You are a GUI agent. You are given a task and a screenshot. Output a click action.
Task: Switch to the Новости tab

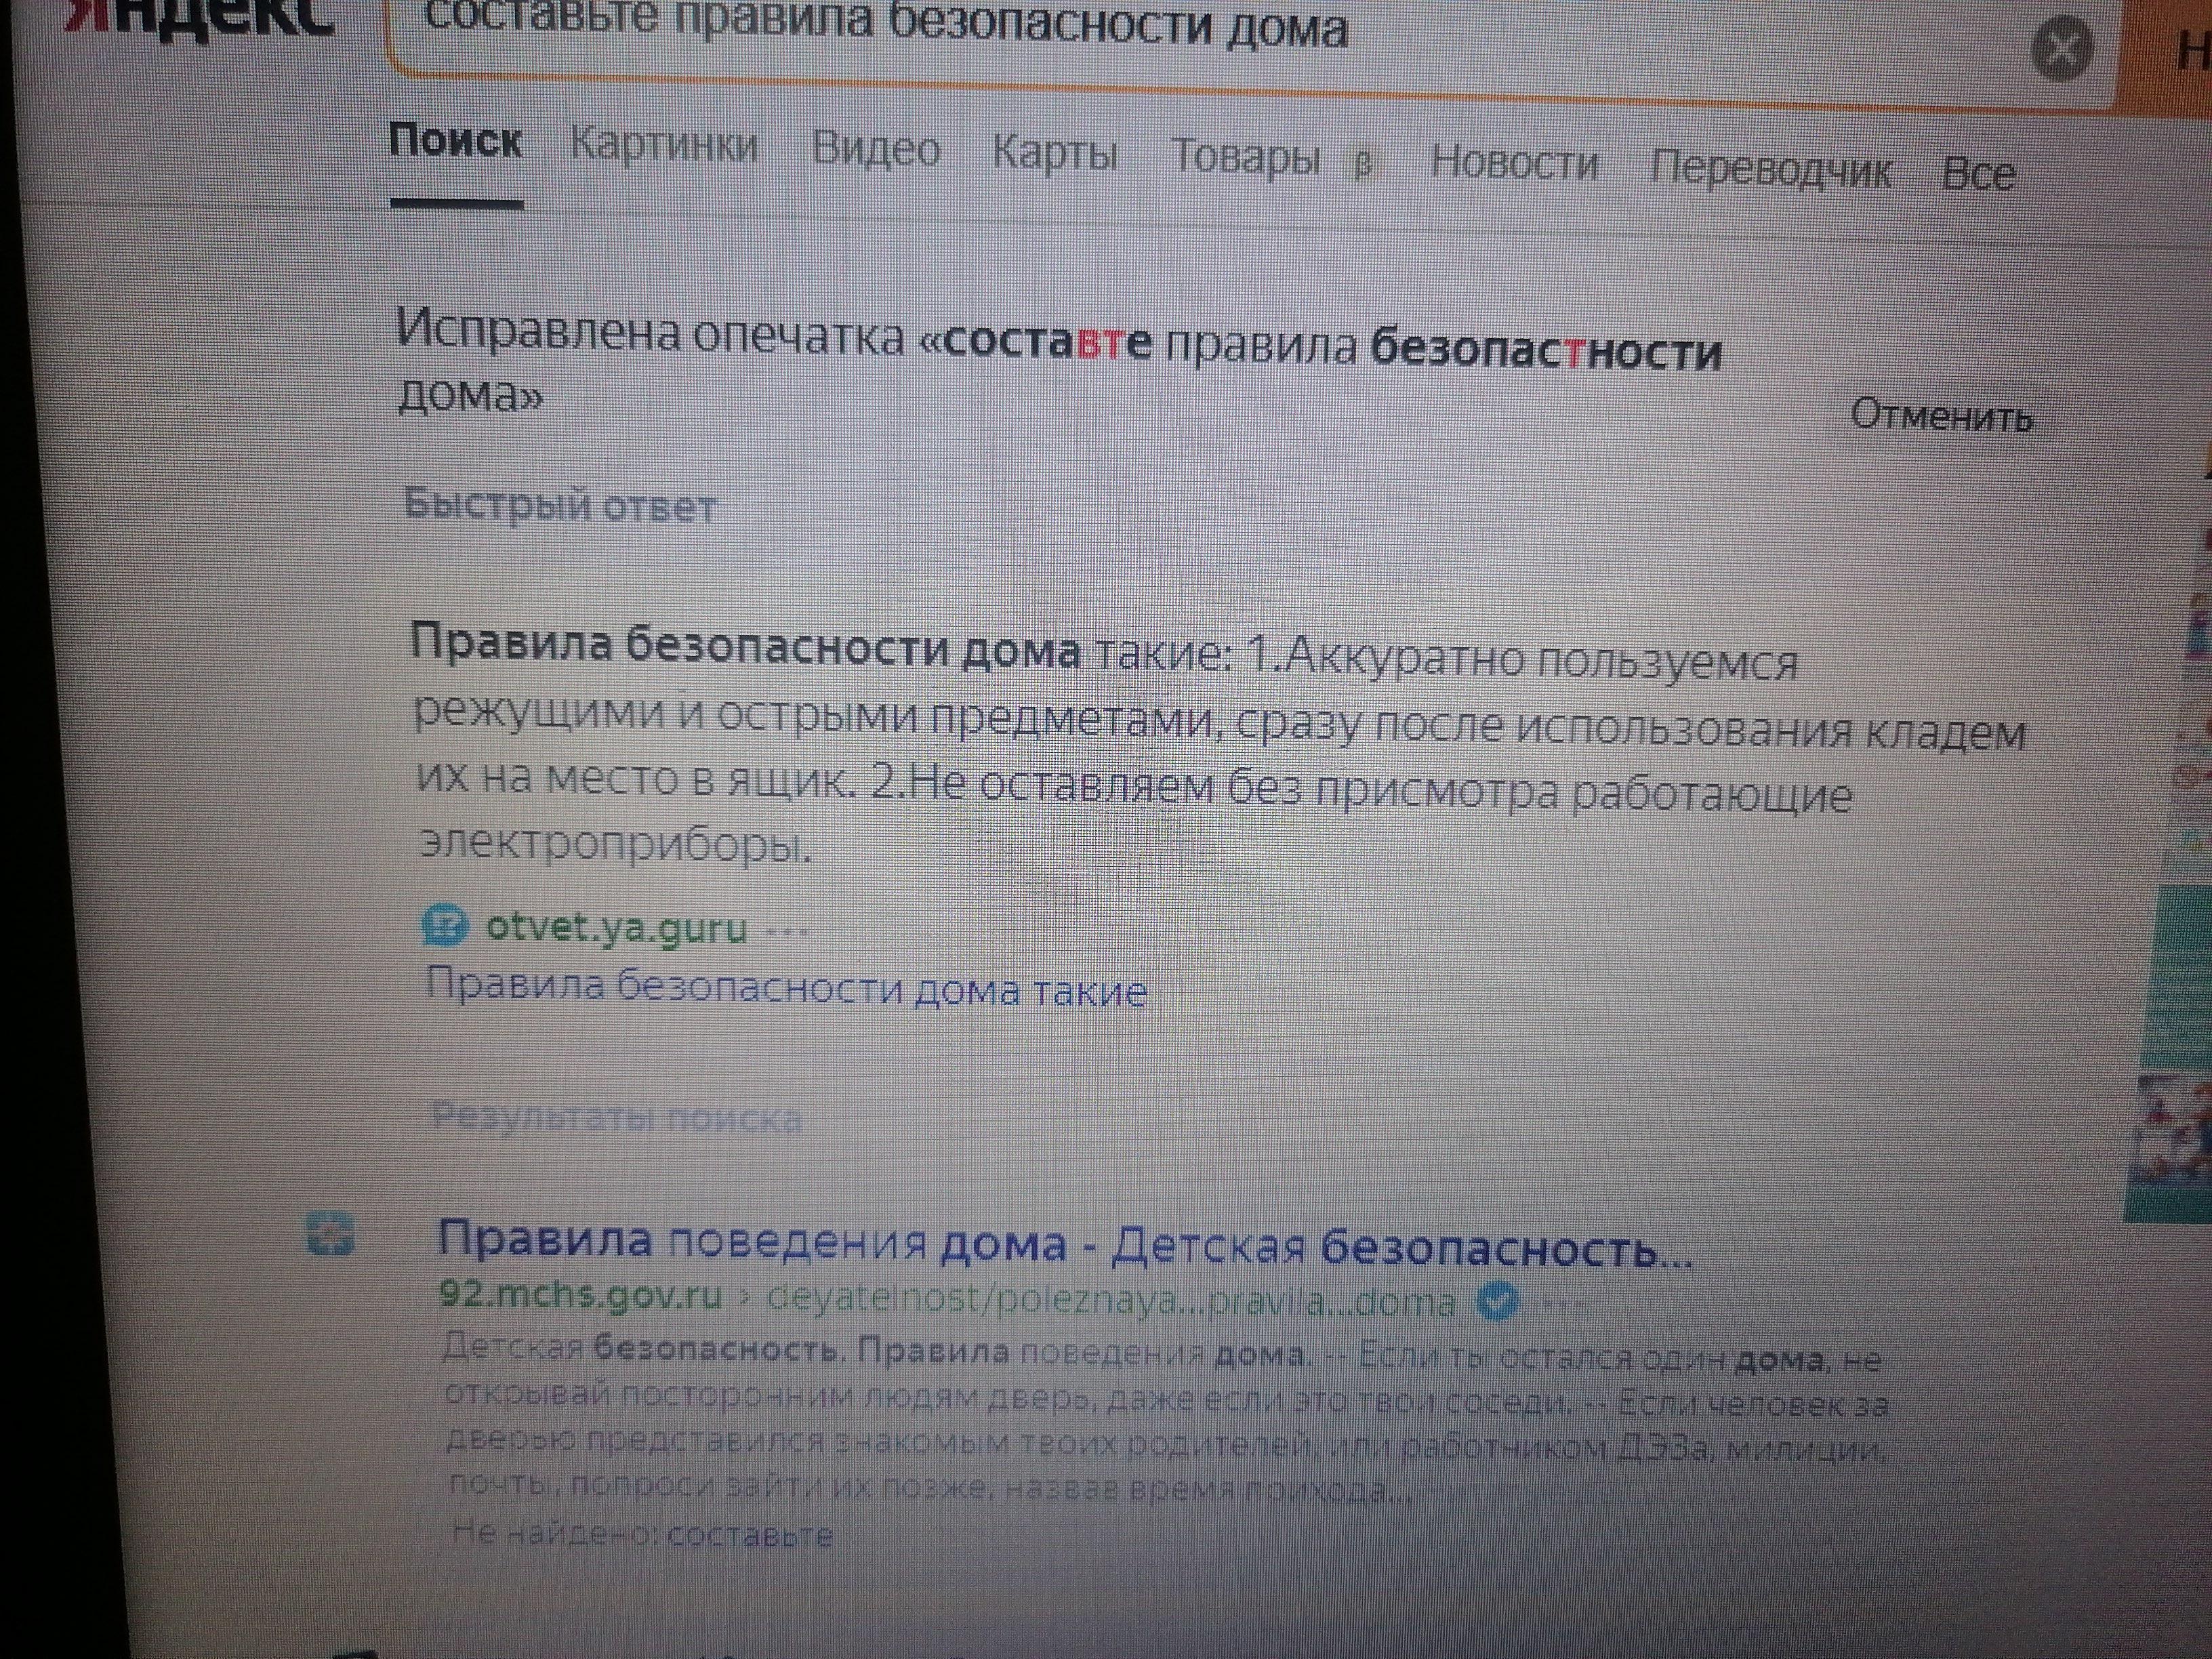point(1514,163)
